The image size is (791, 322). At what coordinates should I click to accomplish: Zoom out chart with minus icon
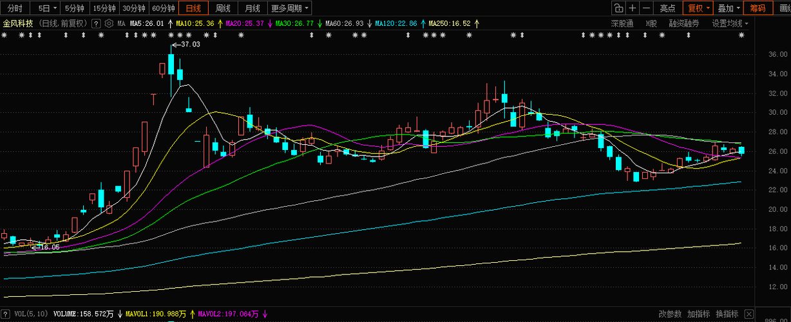(x=646, y=8)
